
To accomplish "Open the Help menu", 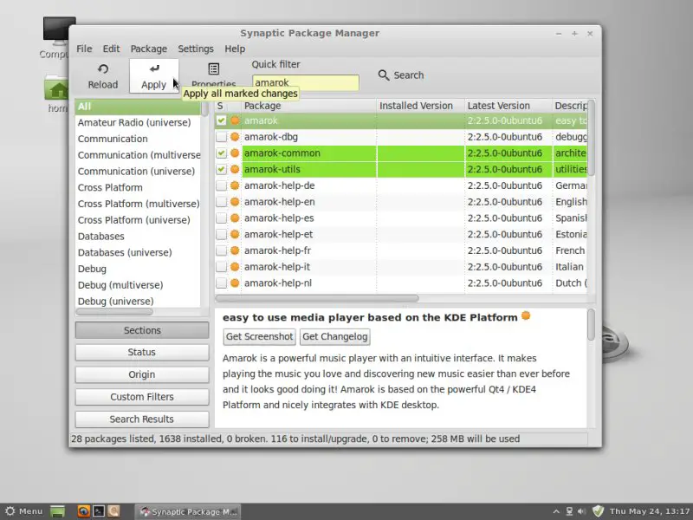I will [x=235, y=49].
